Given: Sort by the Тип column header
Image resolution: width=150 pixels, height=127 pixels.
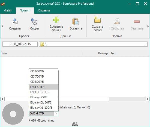Looking at the screenshot, I should tap(130, 53).
